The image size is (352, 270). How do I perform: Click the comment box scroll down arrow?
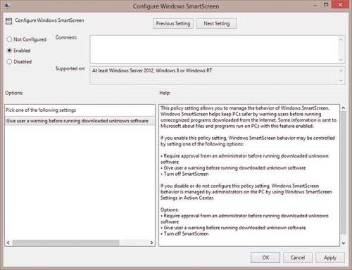click(x=341, y=60)
